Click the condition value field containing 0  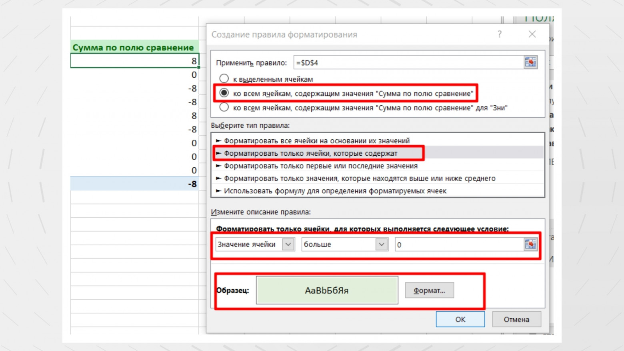(x=459, y=245)
